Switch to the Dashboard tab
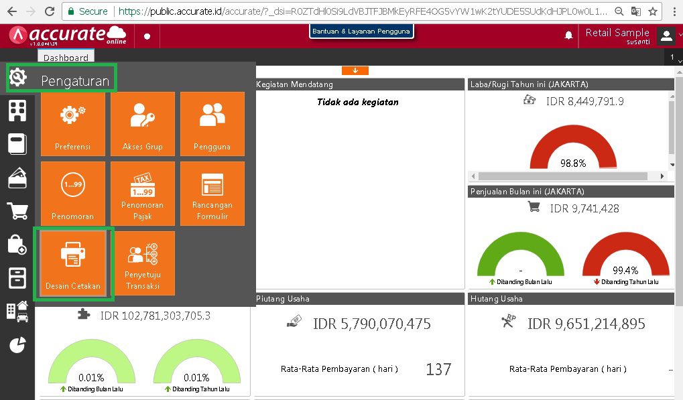The height and width of the screenshot is (400, 683). [65, 57]
